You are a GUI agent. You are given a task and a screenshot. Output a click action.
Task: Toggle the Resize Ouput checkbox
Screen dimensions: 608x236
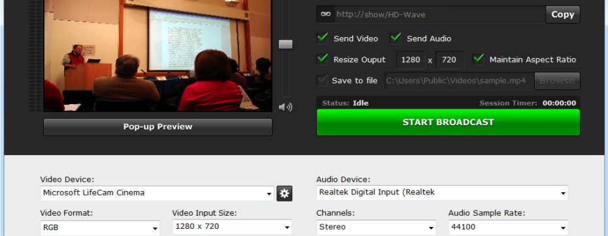pyautogui.click(x=322, y=59)
